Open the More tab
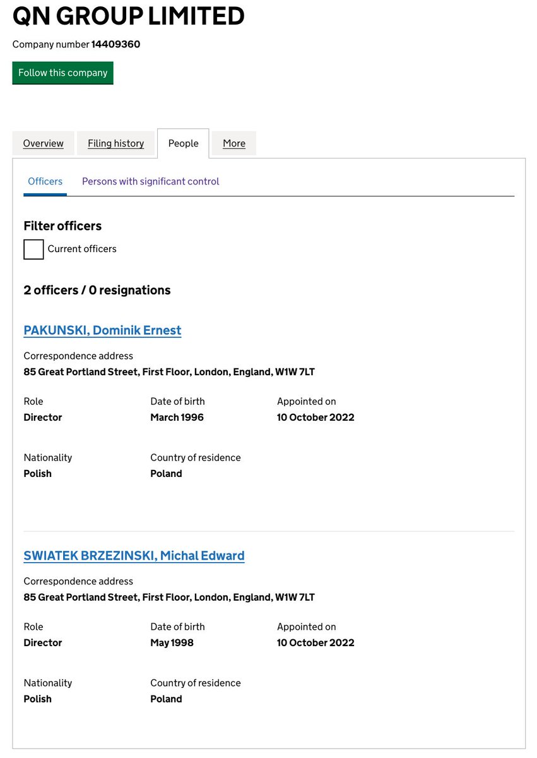The width and height of the screenshot is (537, 758). pos(233,143)
